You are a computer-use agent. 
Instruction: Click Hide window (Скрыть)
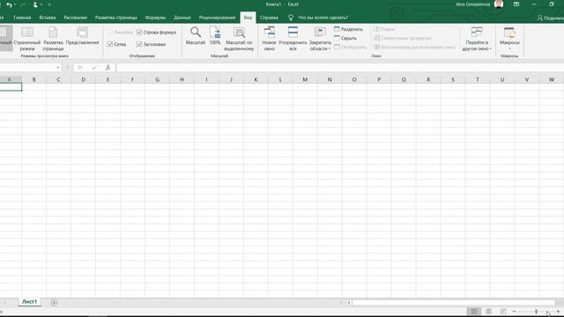coord(345,38)
